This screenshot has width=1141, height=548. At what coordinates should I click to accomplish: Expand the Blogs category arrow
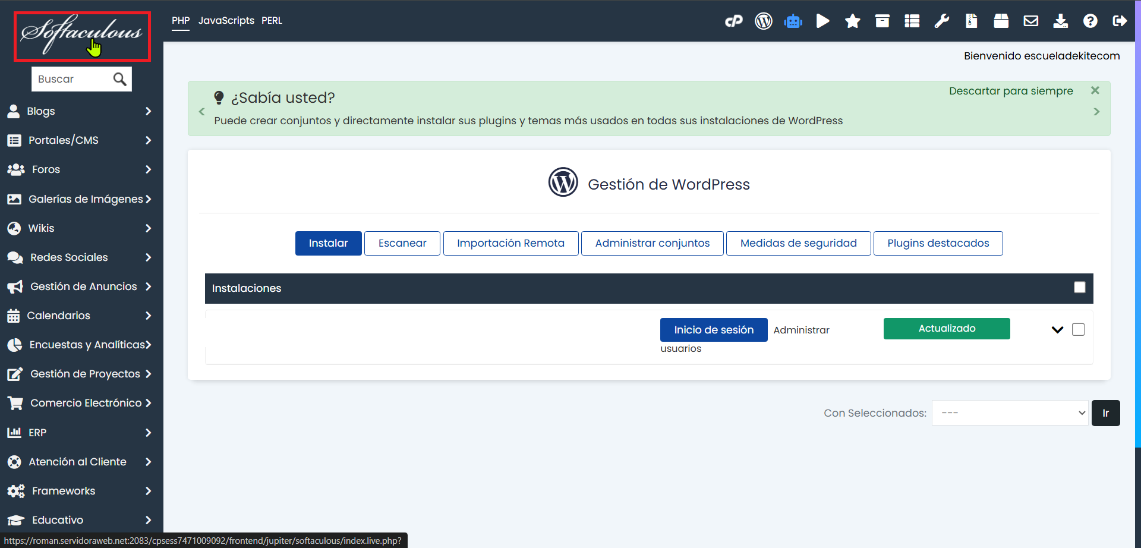148,111
